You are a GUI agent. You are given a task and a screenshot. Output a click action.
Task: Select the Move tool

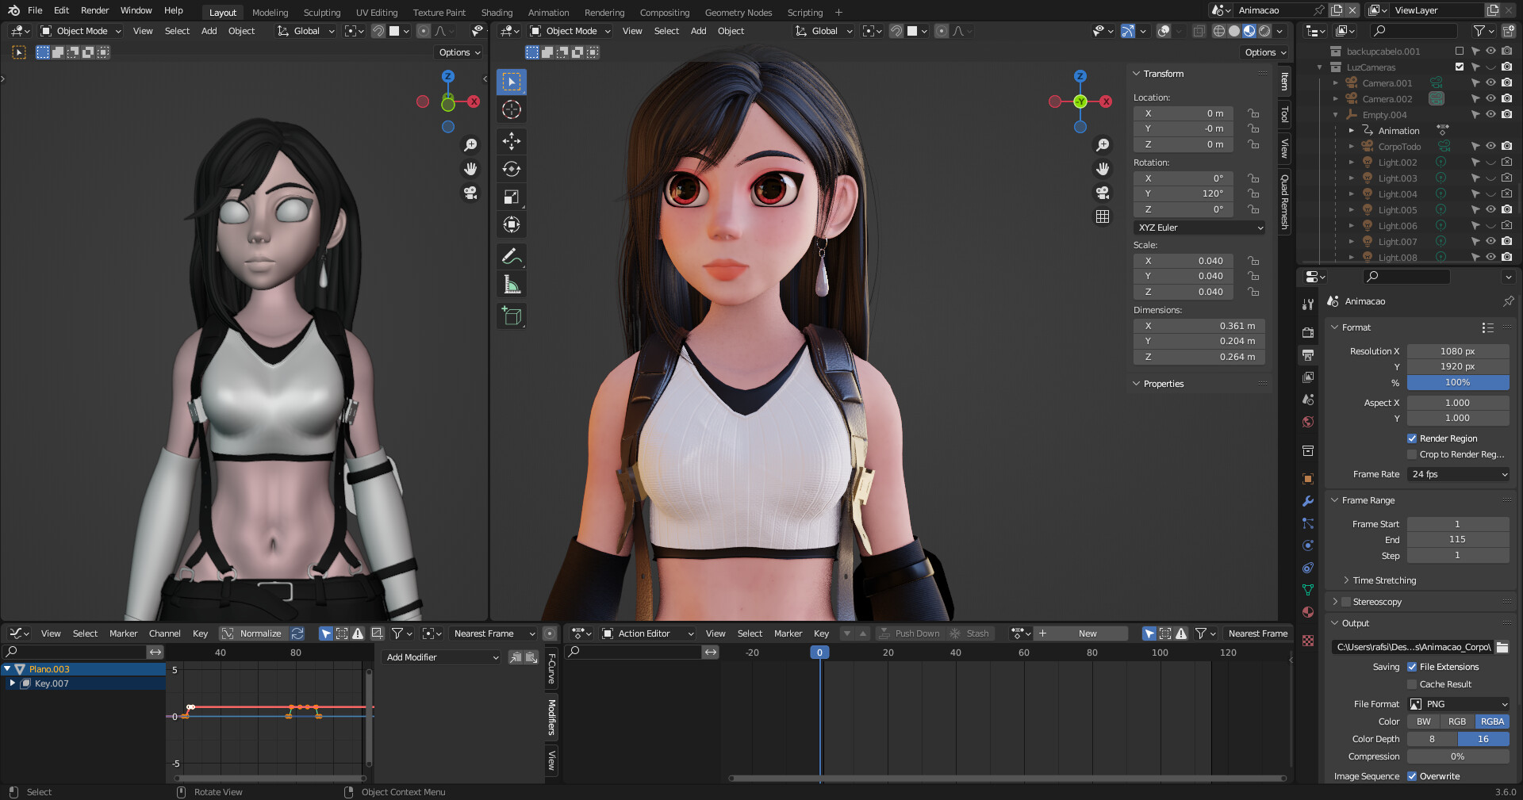[512, 141]
